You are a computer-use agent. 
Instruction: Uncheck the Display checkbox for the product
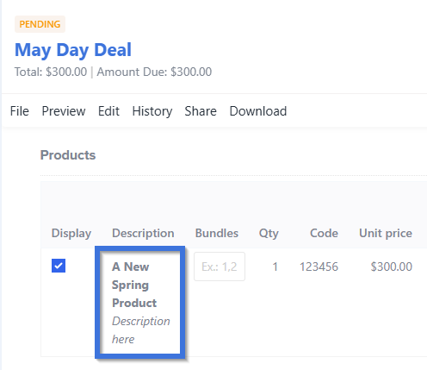(59, 266)
